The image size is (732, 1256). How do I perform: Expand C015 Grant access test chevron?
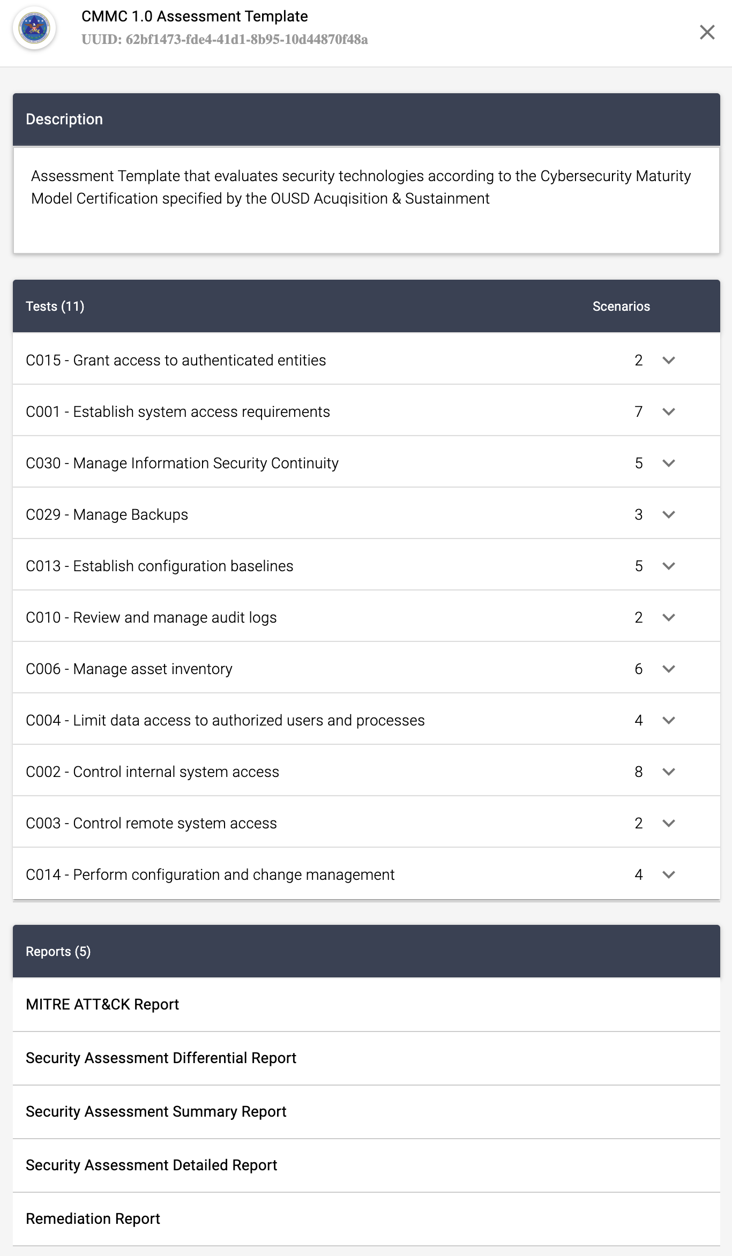tap(668, 361)
